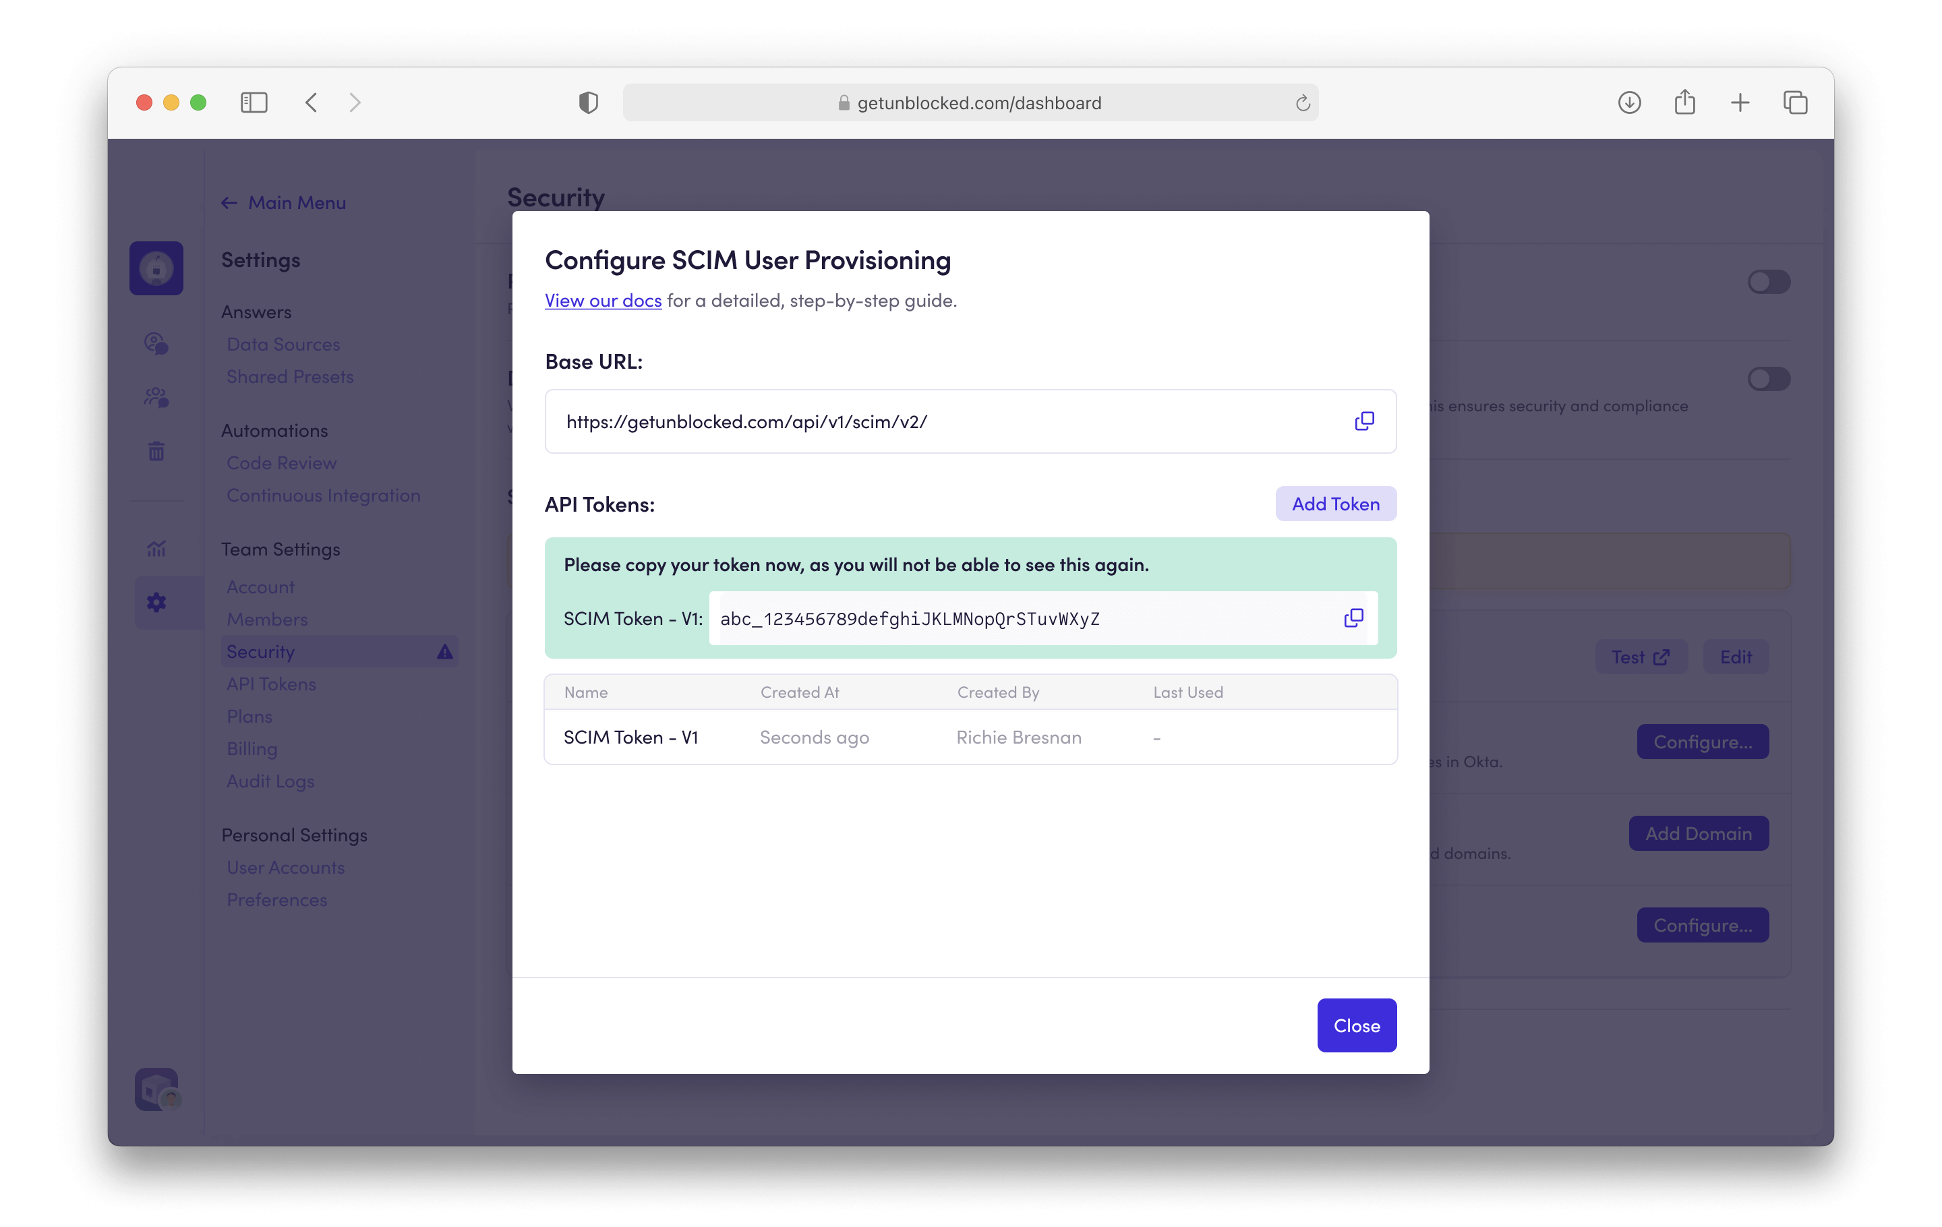1942x1227 pixels.
Task: Copy the Base URL with copy icon
Action: click(x=1363, y=421)
